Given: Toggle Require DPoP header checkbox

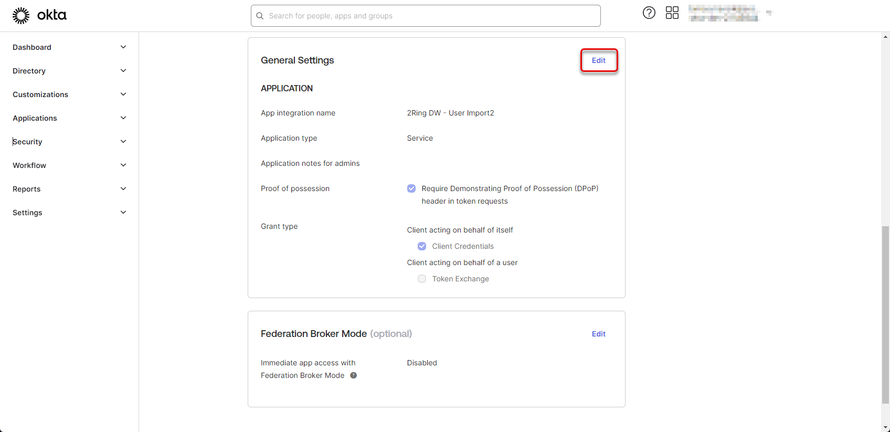Looking at the screenshot, I should (x=411, y=188).
